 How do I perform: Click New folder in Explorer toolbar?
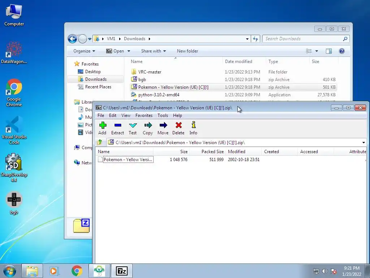(x=188, y=51)
